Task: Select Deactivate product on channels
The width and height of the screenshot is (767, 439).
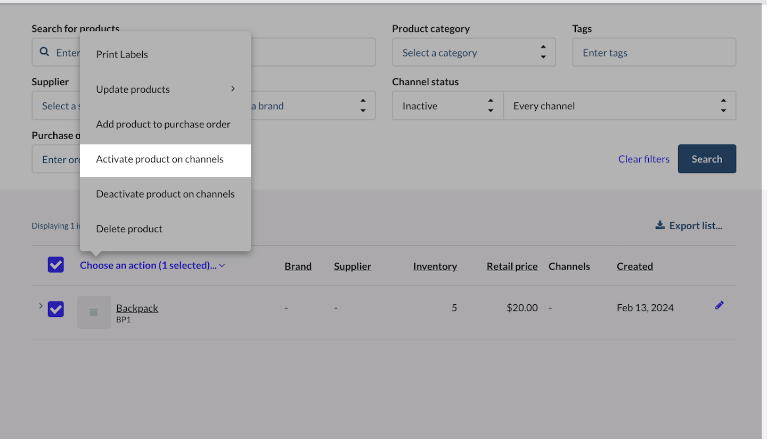Action: coord(165,194)
